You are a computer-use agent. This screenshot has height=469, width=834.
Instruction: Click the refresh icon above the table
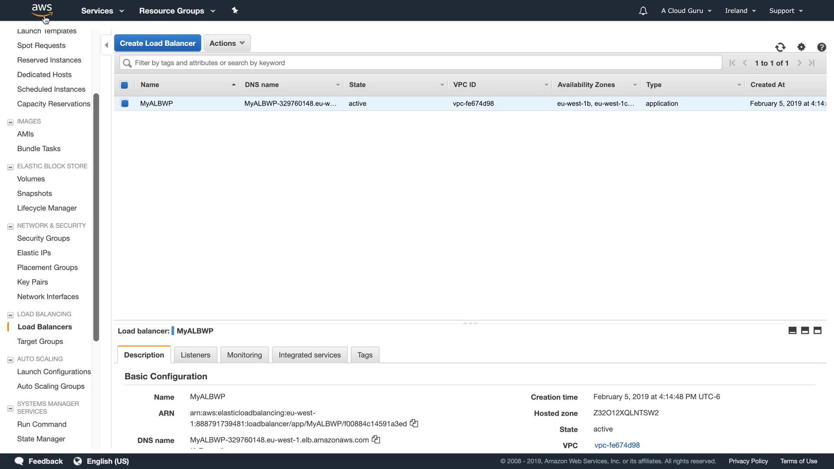tap(780, 47)
